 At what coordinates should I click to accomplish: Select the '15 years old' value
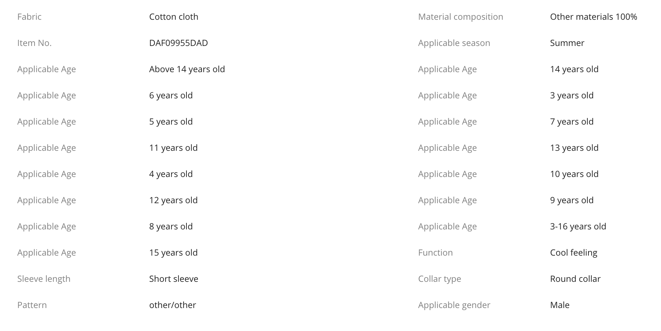[173, 253]
